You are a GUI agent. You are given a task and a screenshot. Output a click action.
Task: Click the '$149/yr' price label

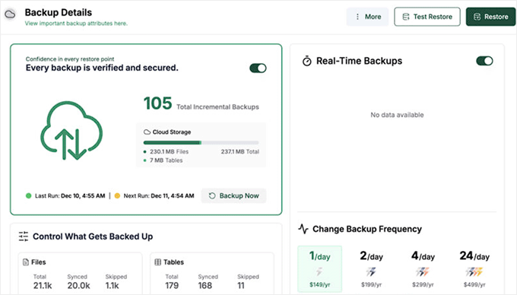click(319, 284)
